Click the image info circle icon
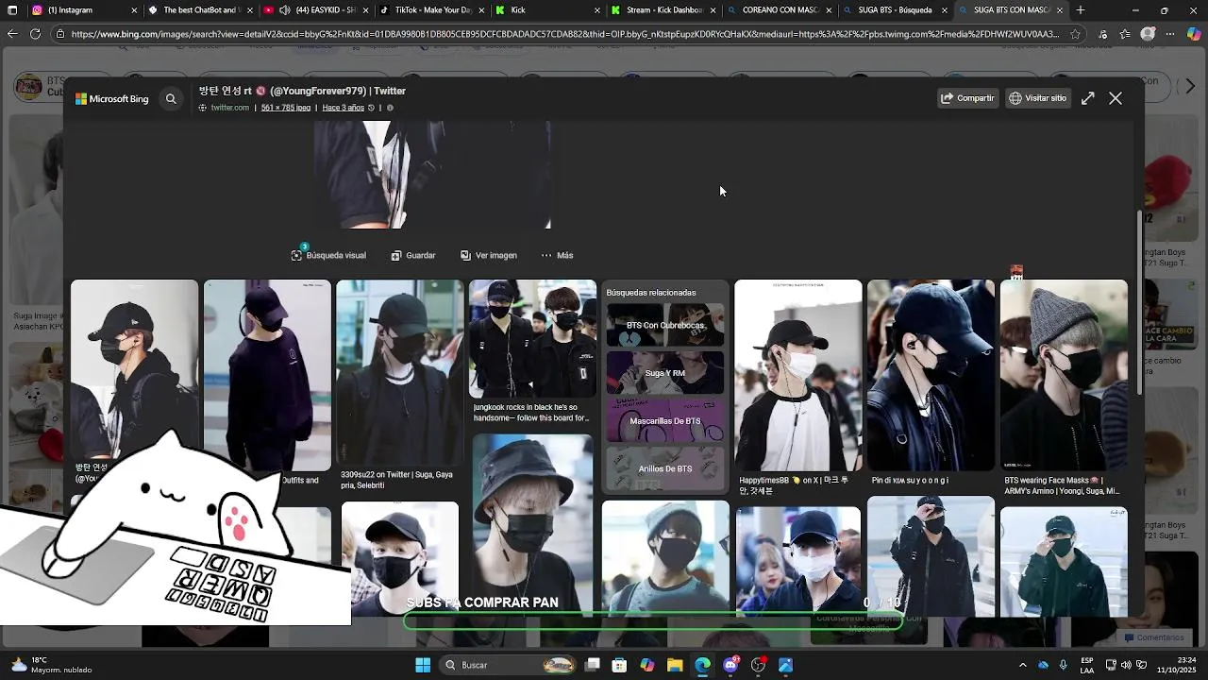Image resolution: width=1208 pixels, height=680 pixels. pos(390,108)
